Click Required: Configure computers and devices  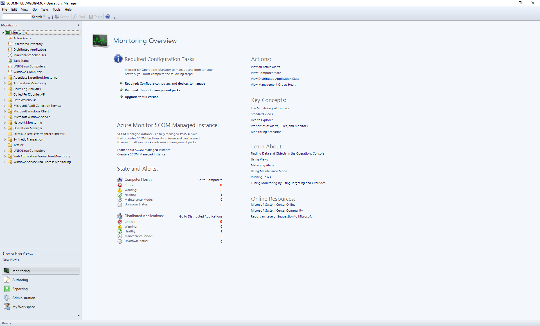[x=165, y=83]
